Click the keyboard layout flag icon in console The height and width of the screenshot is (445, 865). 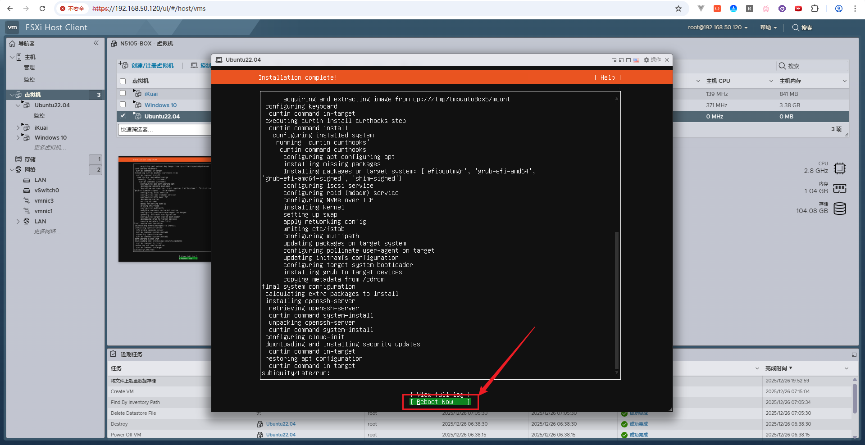pyautogui.click(x=636, y=60)
